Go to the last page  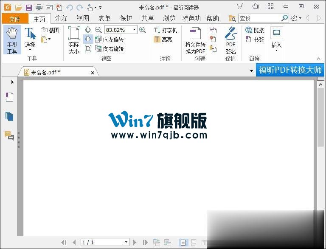[145, 242]
